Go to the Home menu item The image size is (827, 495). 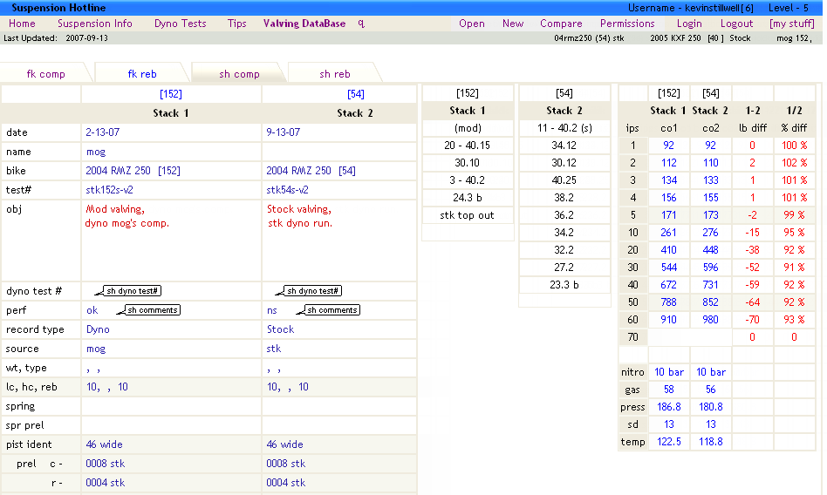coord(23,24)
